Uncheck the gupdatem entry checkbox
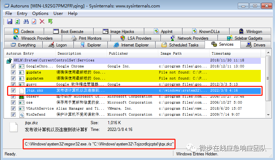 [x=13, y=78]
